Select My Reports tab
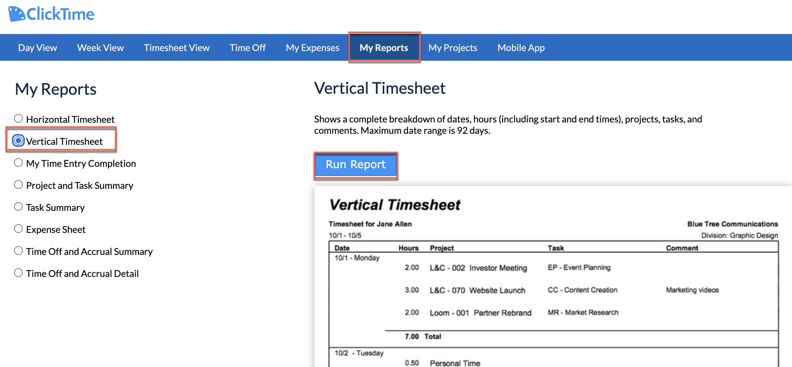 (384, 48)
